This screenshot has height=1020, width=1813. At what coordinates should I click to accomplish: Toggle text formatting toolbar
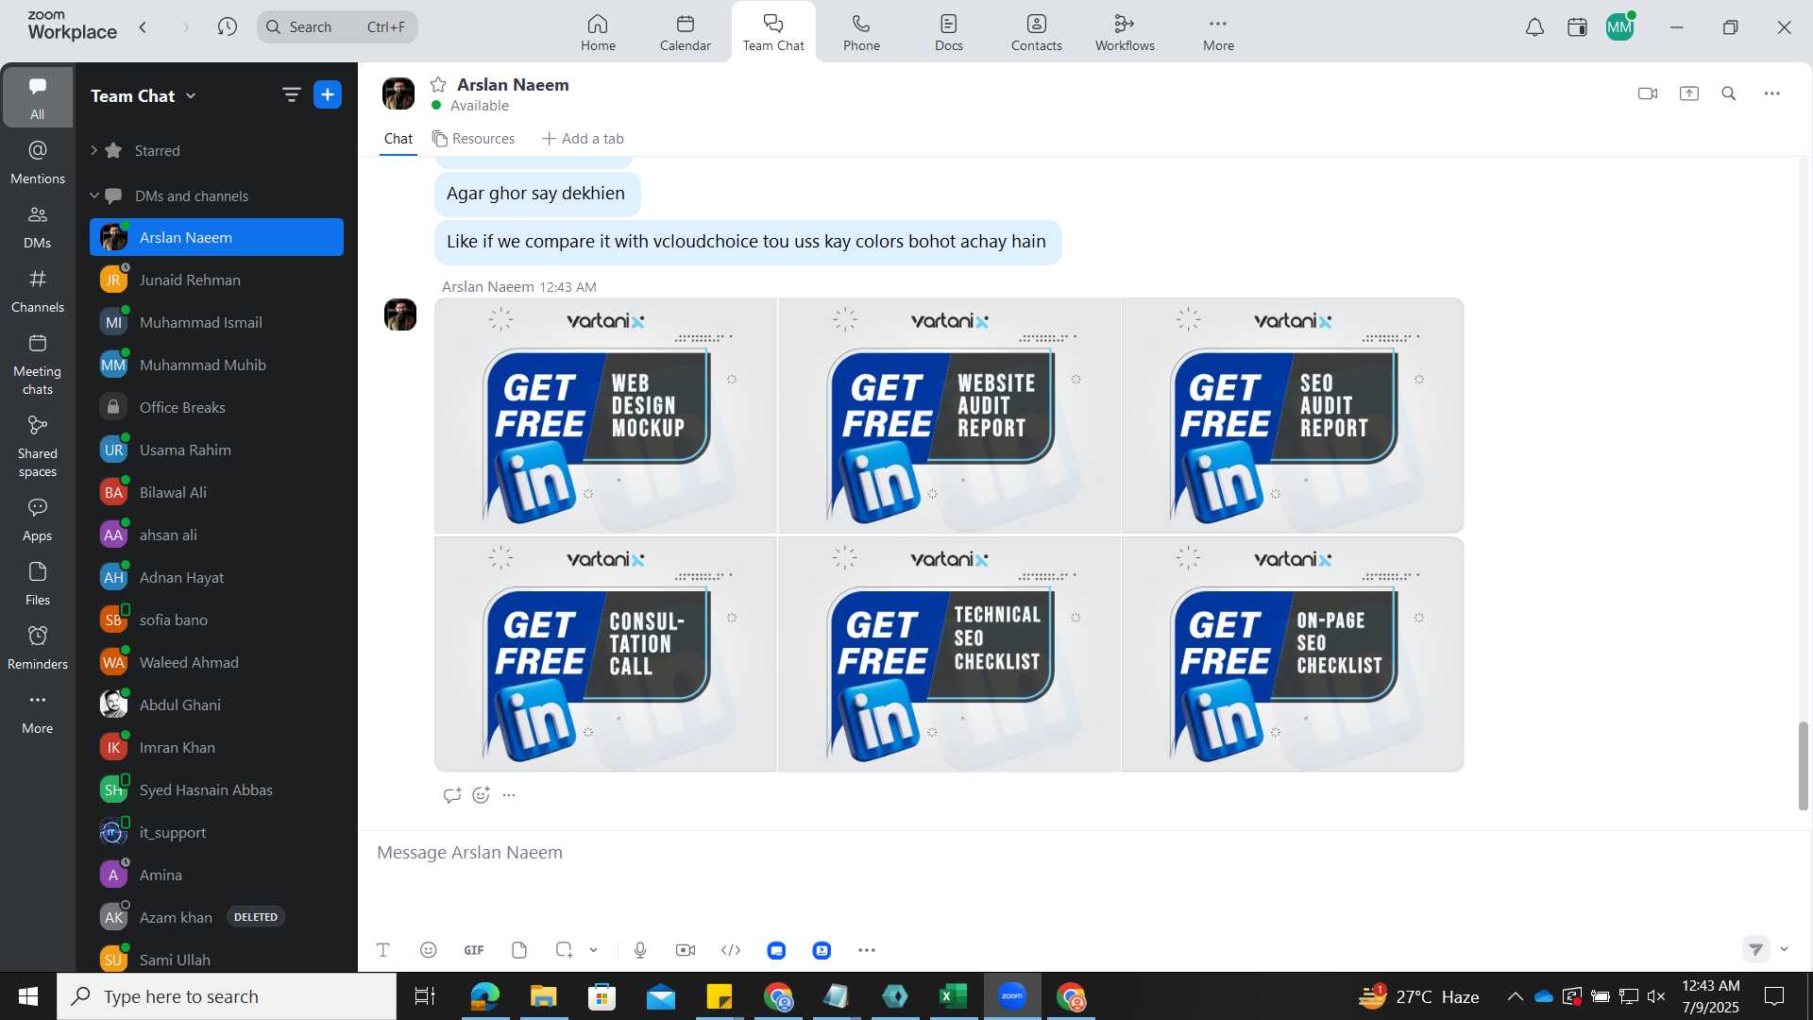pyautogui.click(x=383, y=950)
